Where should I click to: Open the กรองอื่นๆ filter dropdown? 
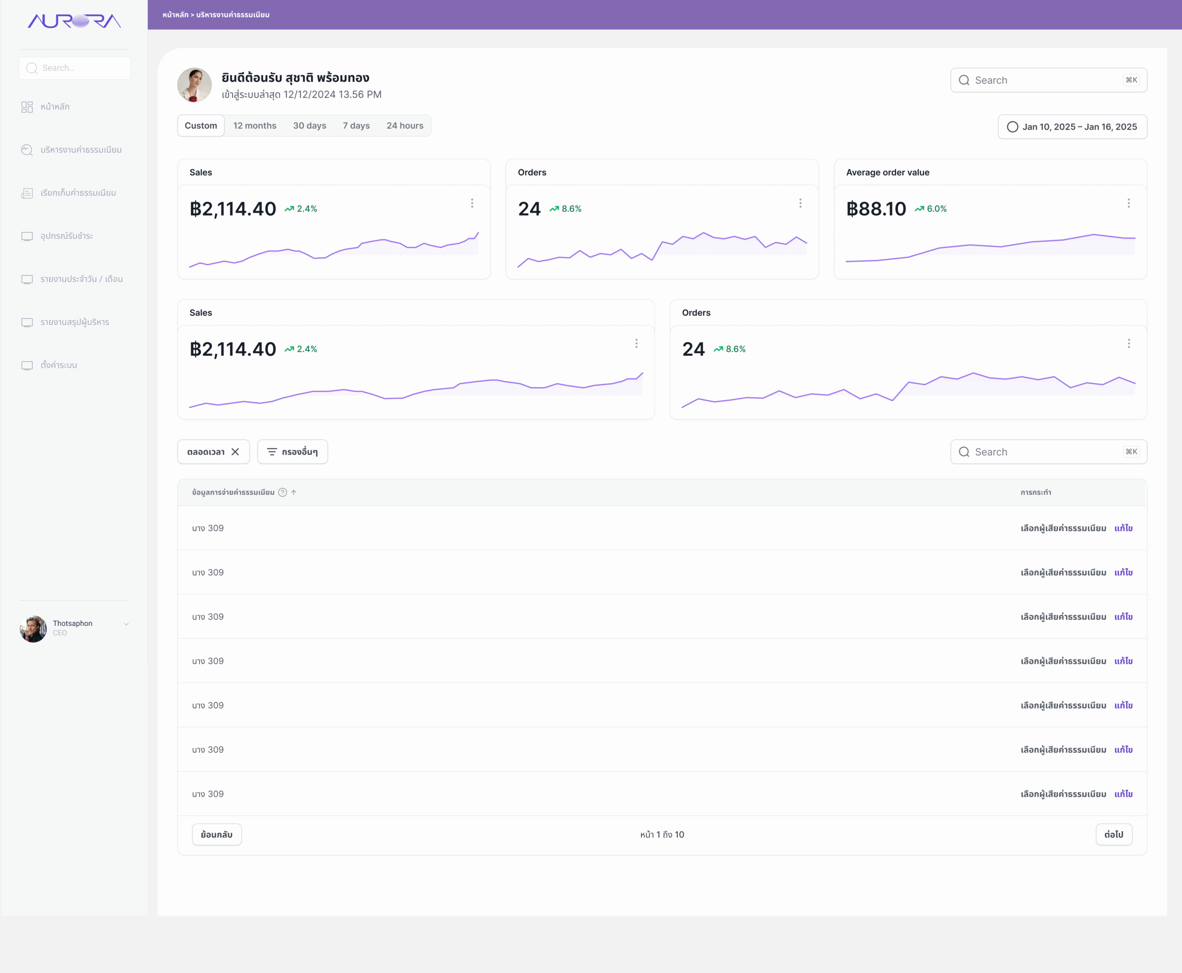(x=293, y=452)
